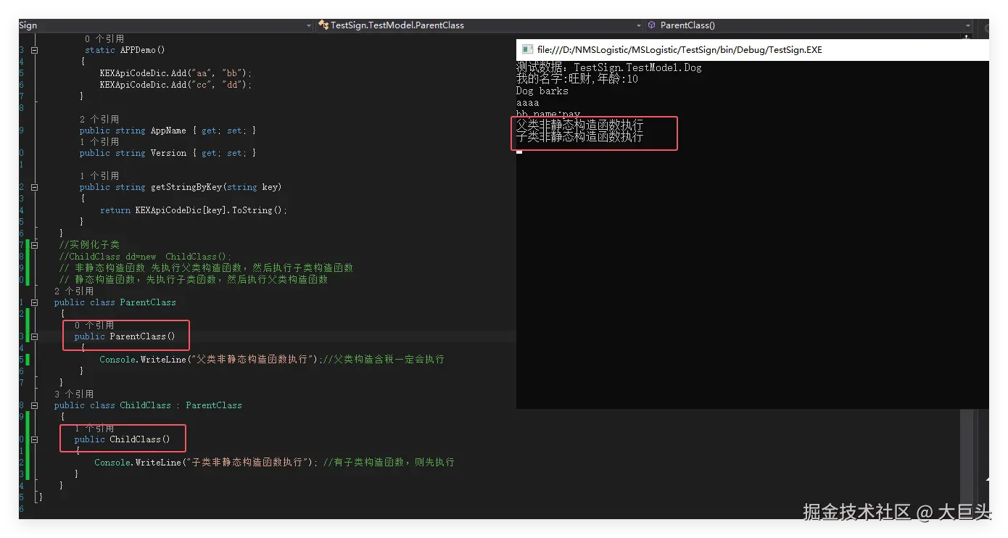Open the 2 个引用 lens above AppName

coord(99,119)
